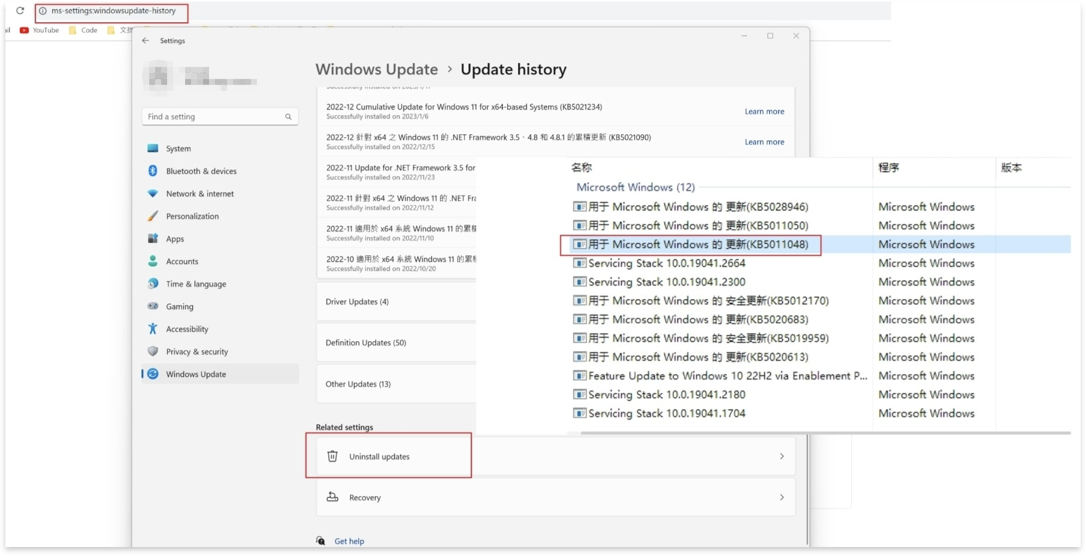Screen dimensions: 1086x556
Task: Click the Get help icon
Action: [x=320, y=541]
